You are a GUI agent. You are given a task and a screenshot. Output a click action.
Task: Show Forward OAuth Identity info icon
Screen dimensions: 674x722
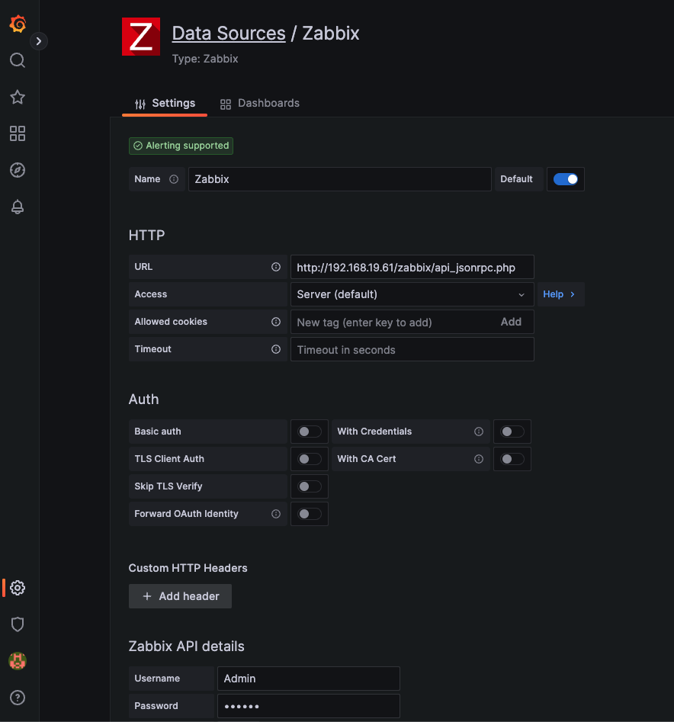point(276,514)
